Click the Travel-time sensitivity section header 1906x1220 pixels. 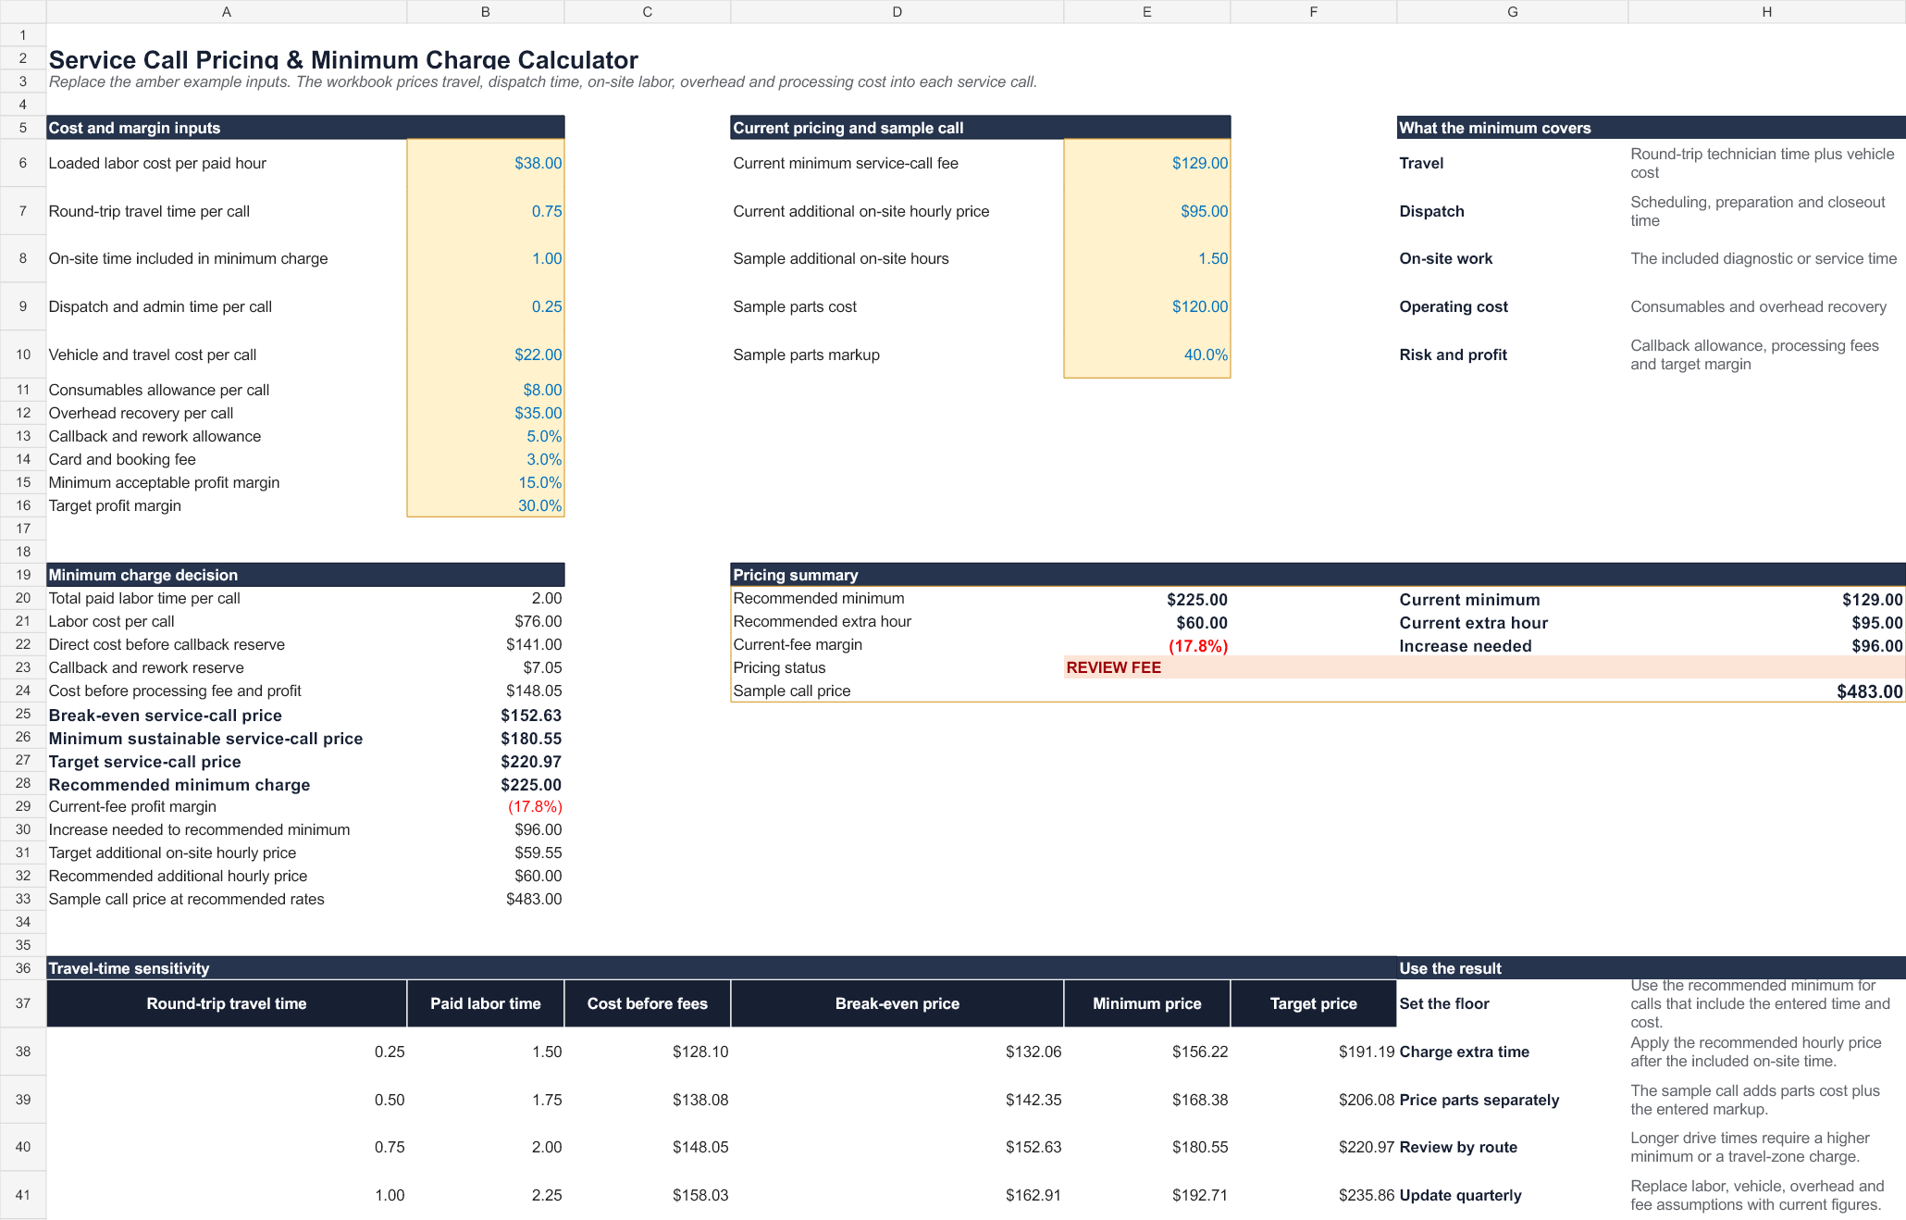coord(722,968)
